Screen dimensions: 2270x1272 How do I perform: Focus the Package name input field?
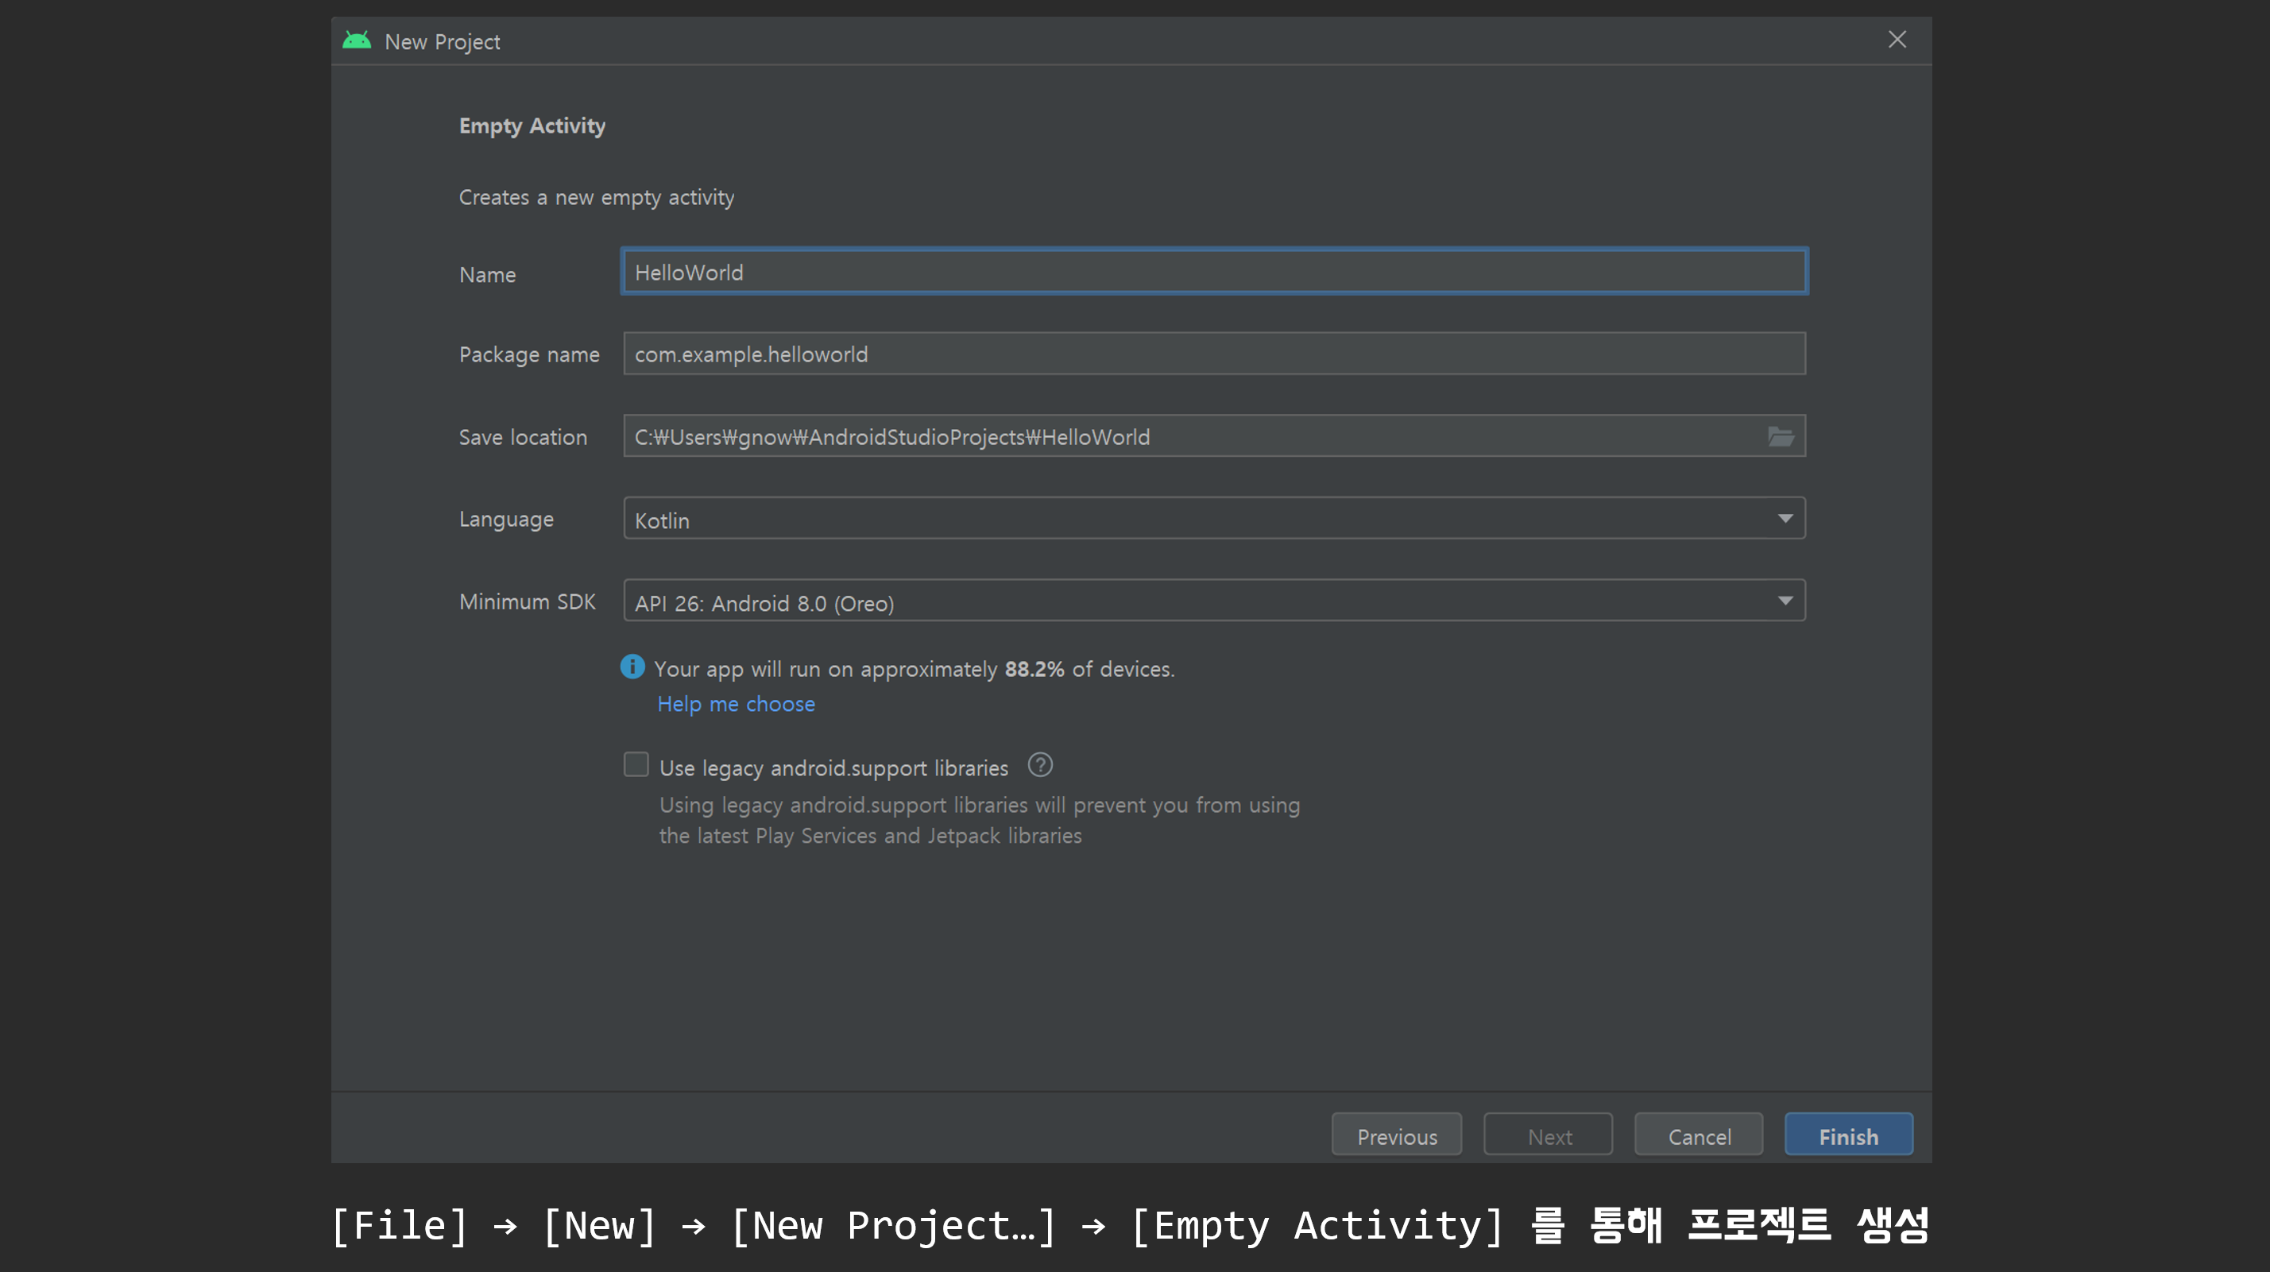click(1214, 354)
